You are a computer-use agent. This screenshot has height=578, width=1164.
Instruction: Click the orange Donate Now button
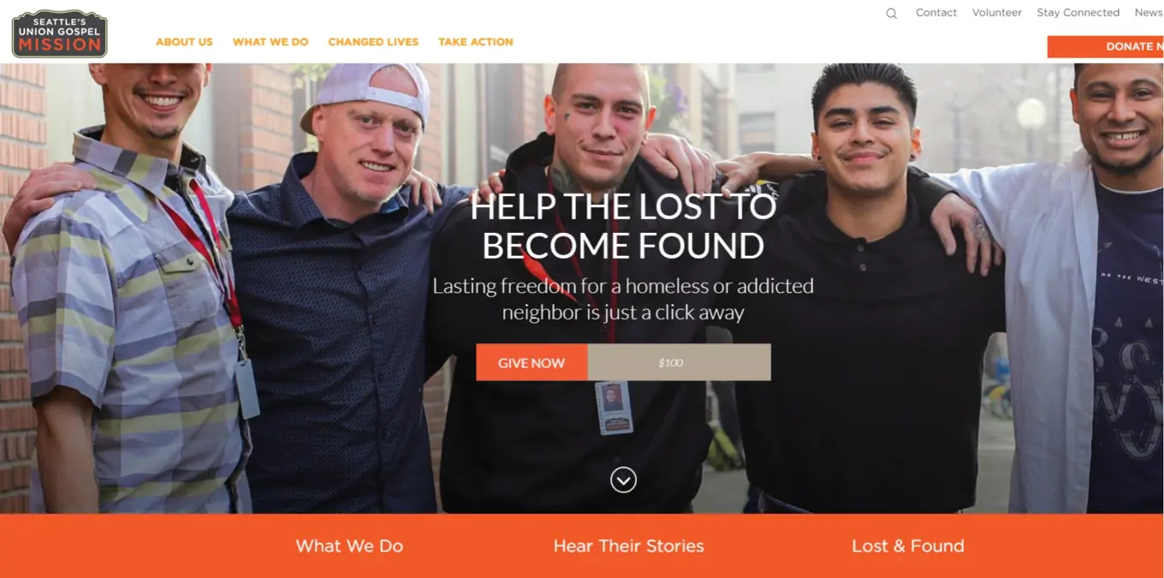1106,46
